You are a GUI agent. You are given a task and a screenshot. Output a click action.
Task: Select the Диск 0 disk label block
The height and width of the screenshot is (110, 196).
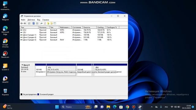27,70
